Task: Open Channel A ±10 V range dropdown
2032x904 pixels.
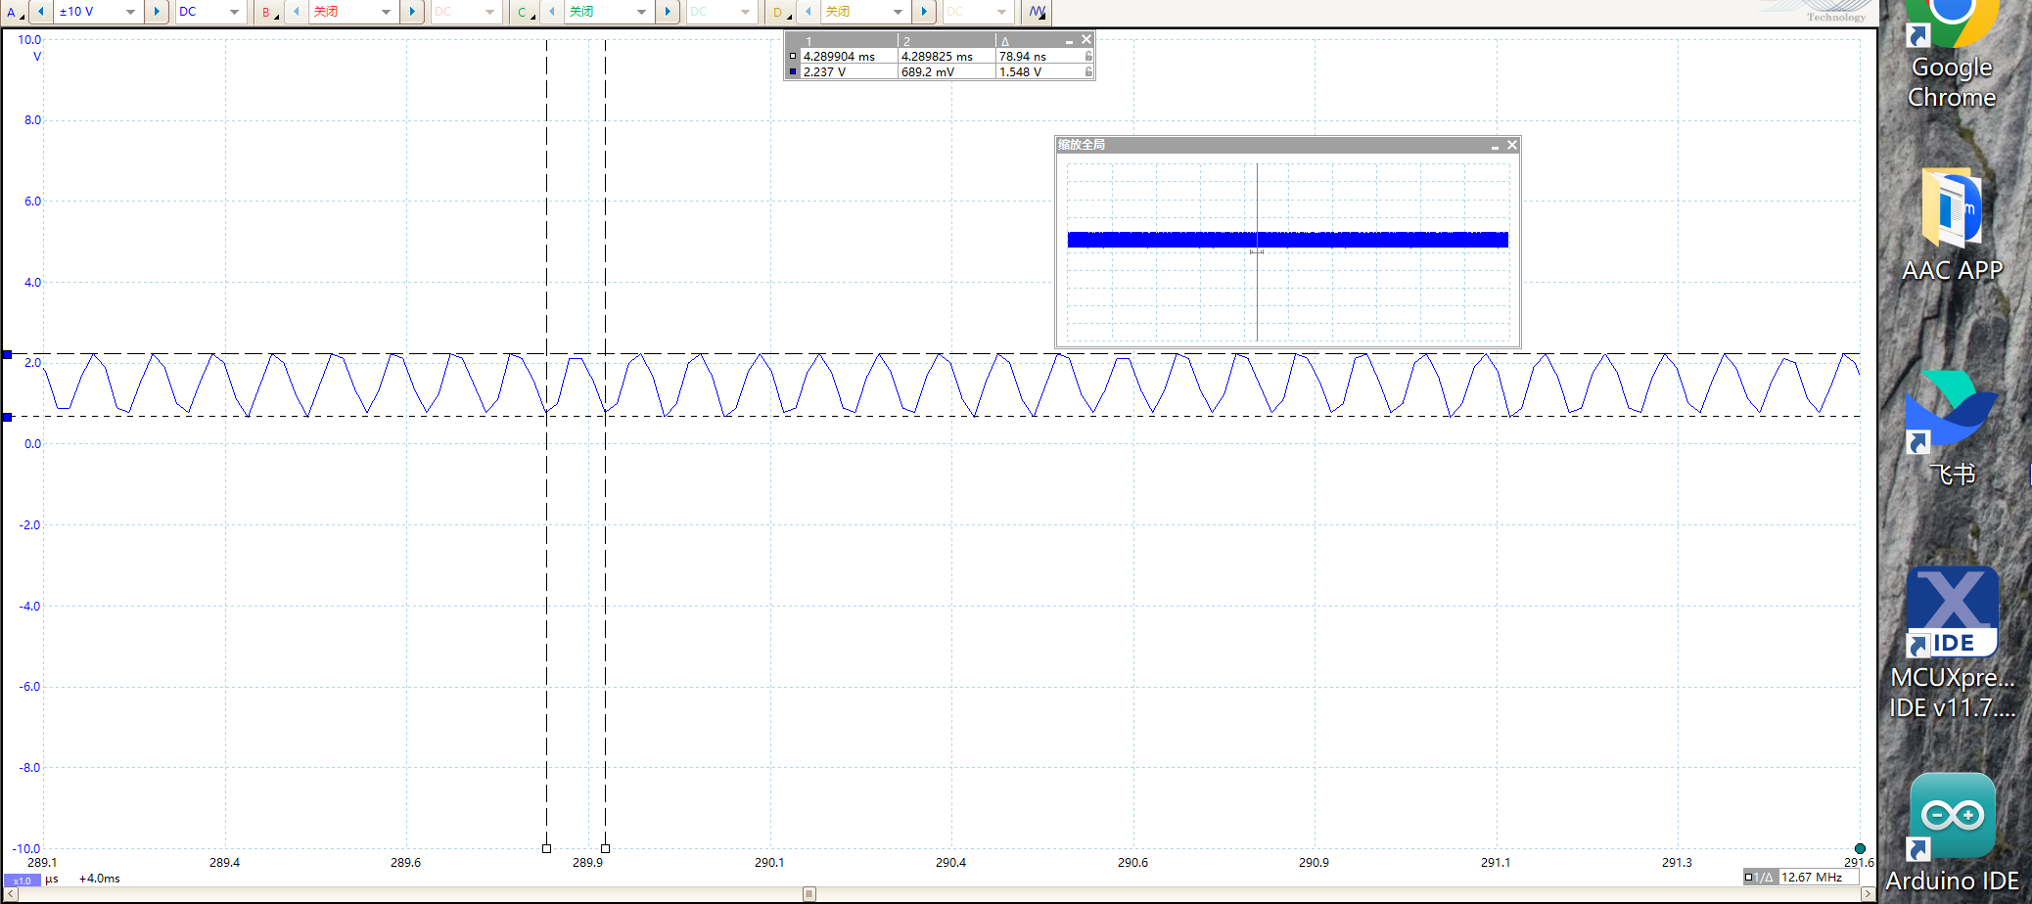Action: 98,12
